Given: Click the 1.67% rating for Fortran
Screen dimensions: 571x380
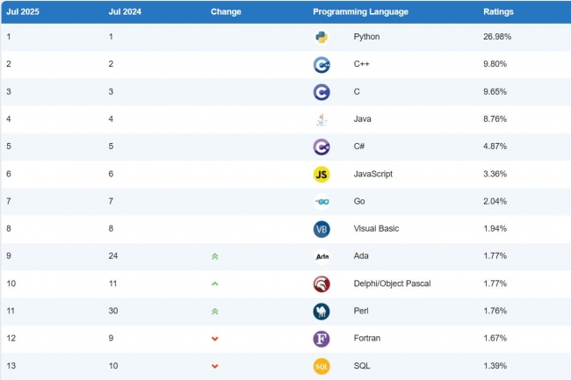Looking at the screenshot, I should click(x=495, y=338).
